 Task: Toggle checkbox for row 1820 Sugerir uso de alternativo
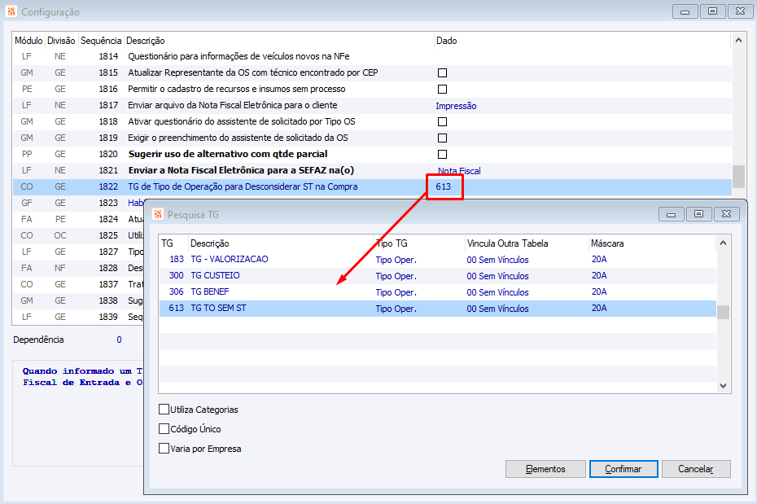442,155
